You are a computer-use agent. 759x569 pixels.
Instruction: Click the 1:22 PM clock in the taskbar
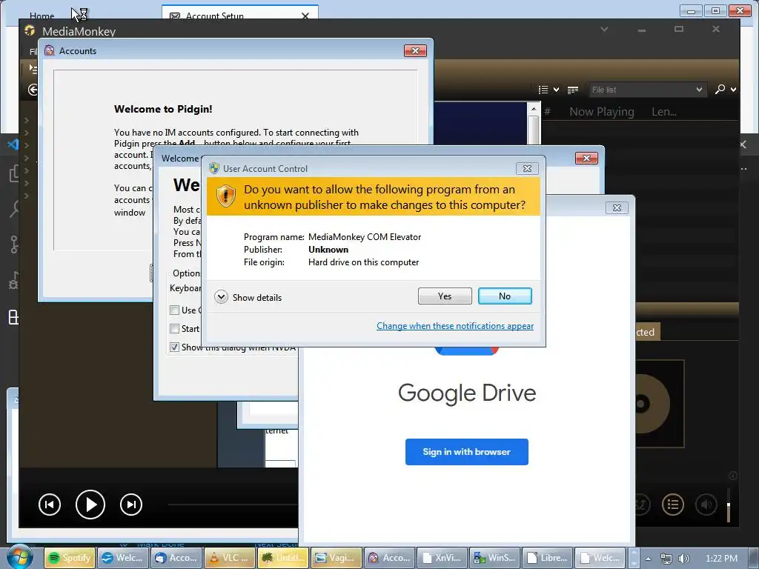coord(721,559)
